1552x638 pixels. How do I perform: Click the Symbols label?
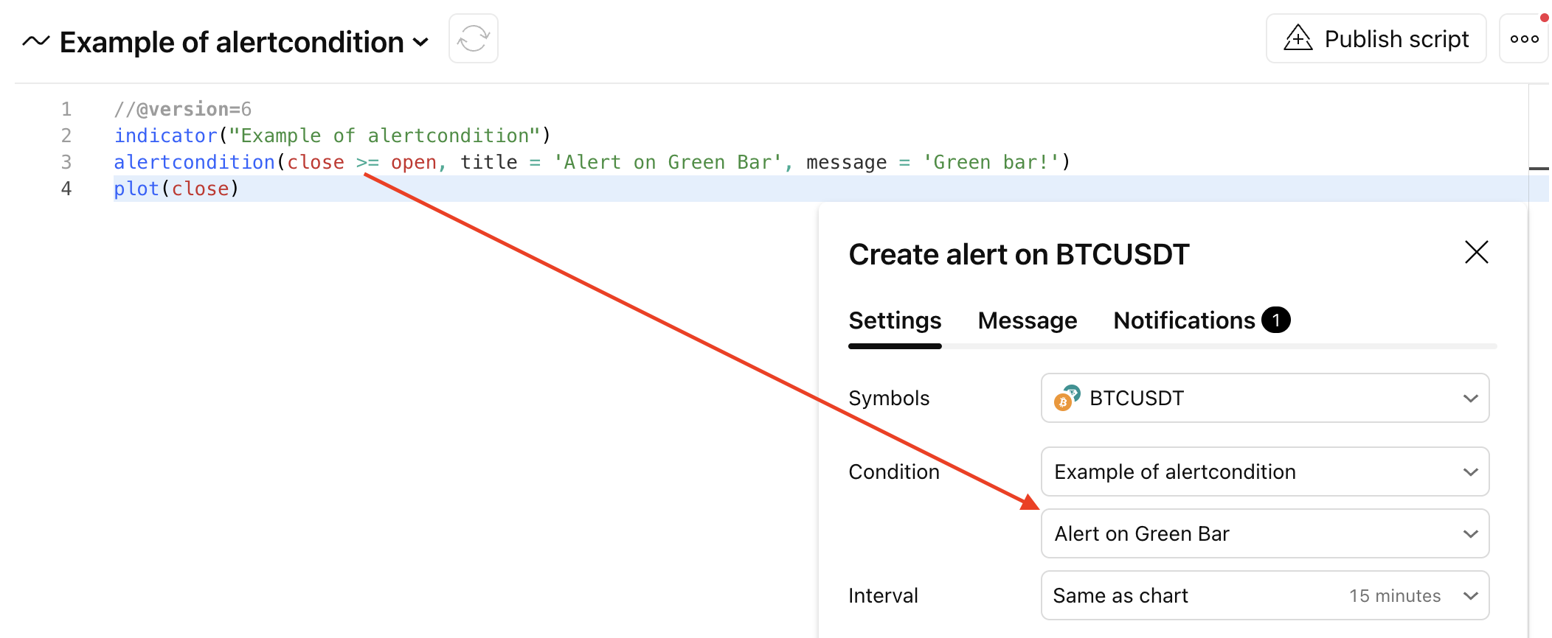889,398
